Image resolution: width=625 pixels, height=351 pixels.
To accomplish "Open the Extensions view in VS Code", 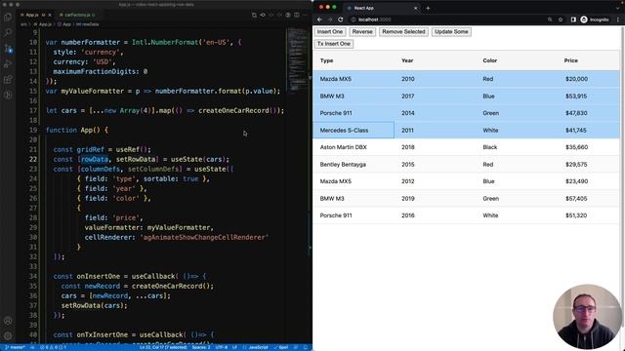I will click(x=8, y=80).
